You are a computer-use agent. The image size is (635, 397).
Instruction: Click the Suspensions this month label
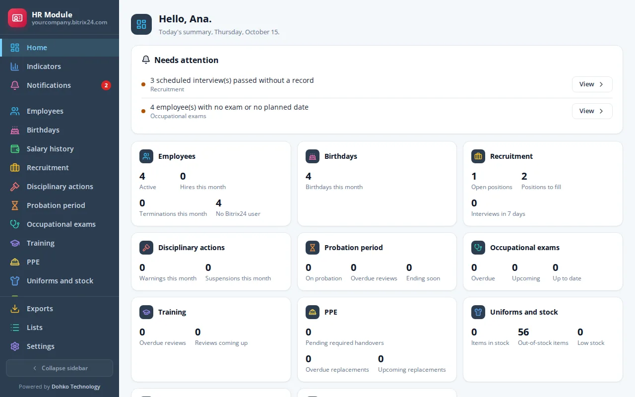tap(238, 278)
